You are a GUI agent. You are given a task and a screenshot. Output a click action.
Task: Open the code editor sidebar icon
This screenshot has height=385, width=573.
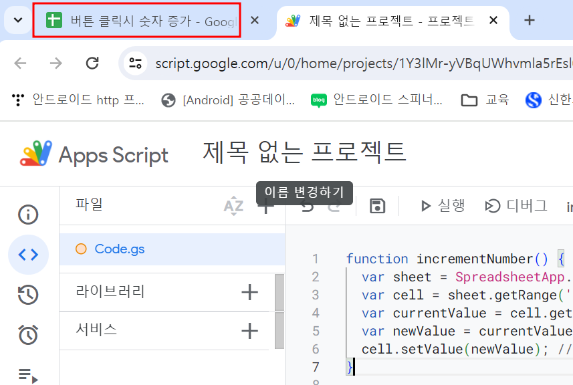pos(28,255)
